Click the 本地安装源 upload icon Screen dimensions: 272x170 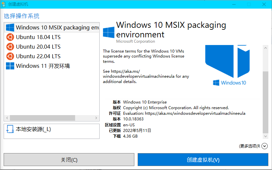[x=10, y=129]
